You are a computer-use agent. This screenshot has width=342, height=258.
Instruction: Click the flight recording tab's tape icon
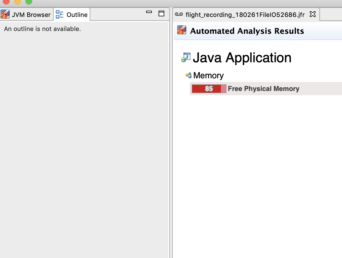click(179, 14)
